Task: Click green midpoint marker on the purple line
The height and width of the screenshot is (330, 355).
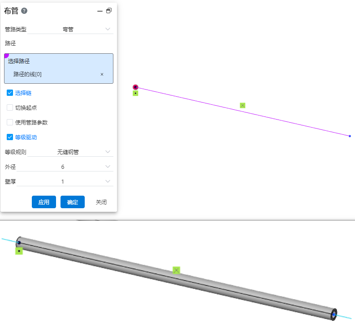Action: point(242,105)
